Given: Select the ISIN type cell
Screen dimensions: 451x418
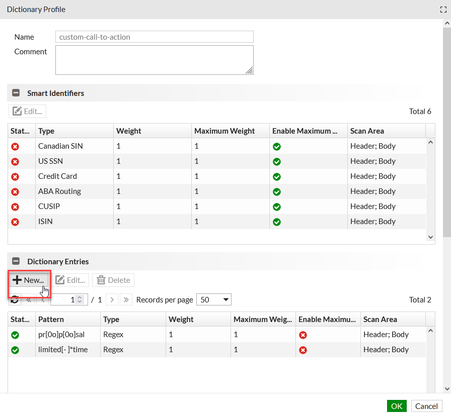Looking at the screenshot, I should pos(74,222).
